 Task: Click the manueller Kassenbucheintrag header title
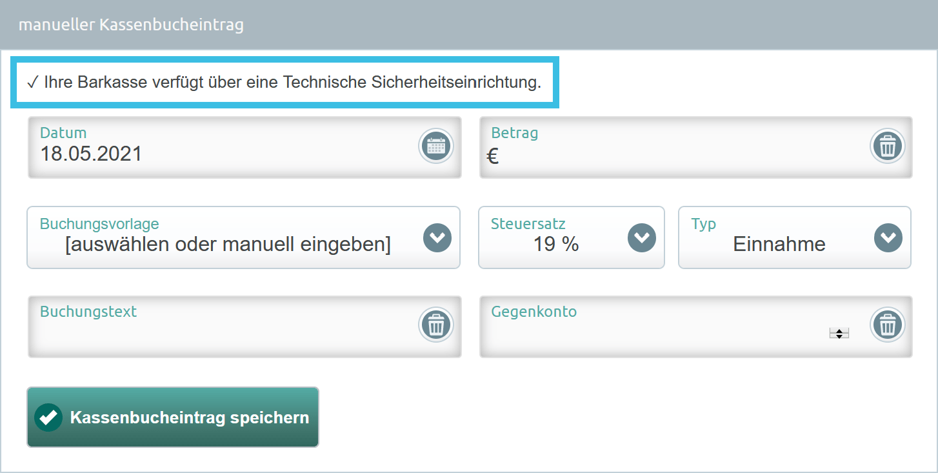(x=131, y=25)
